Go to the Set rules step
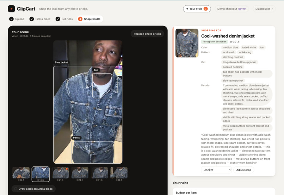The height and width of the screenshot is (195, 284). pyautogui.click(x=64, y=19)
